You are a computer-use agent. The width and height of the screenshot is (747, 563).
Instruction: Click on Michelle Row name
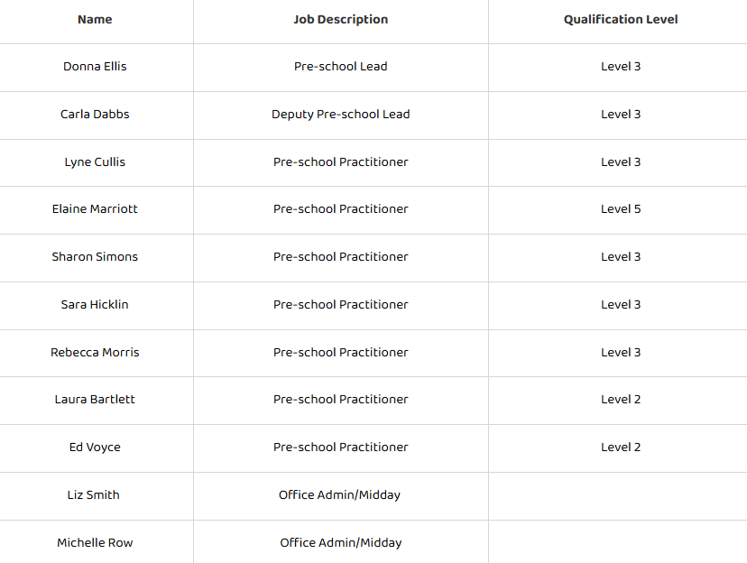click(x=95, y=543)
